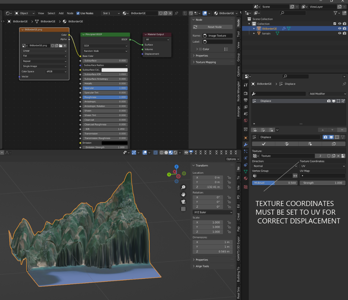Click the pan hand viewport icon
348x300 pixels.
tap(183, 194)
